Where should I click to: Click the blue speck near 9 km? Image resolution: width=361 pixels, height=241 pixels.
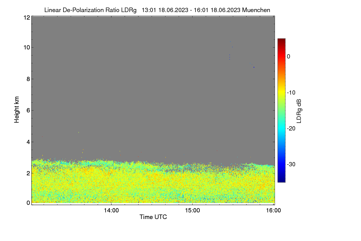pos(254,67)
